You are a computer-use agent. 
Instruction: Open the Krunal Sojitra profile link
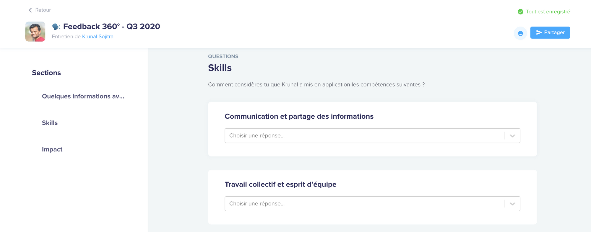pyautogui.click(x=98, y=37)
